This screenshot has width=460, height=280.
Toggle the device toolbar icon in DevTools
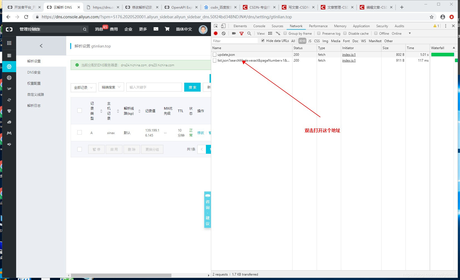click(x=223, y=26)
